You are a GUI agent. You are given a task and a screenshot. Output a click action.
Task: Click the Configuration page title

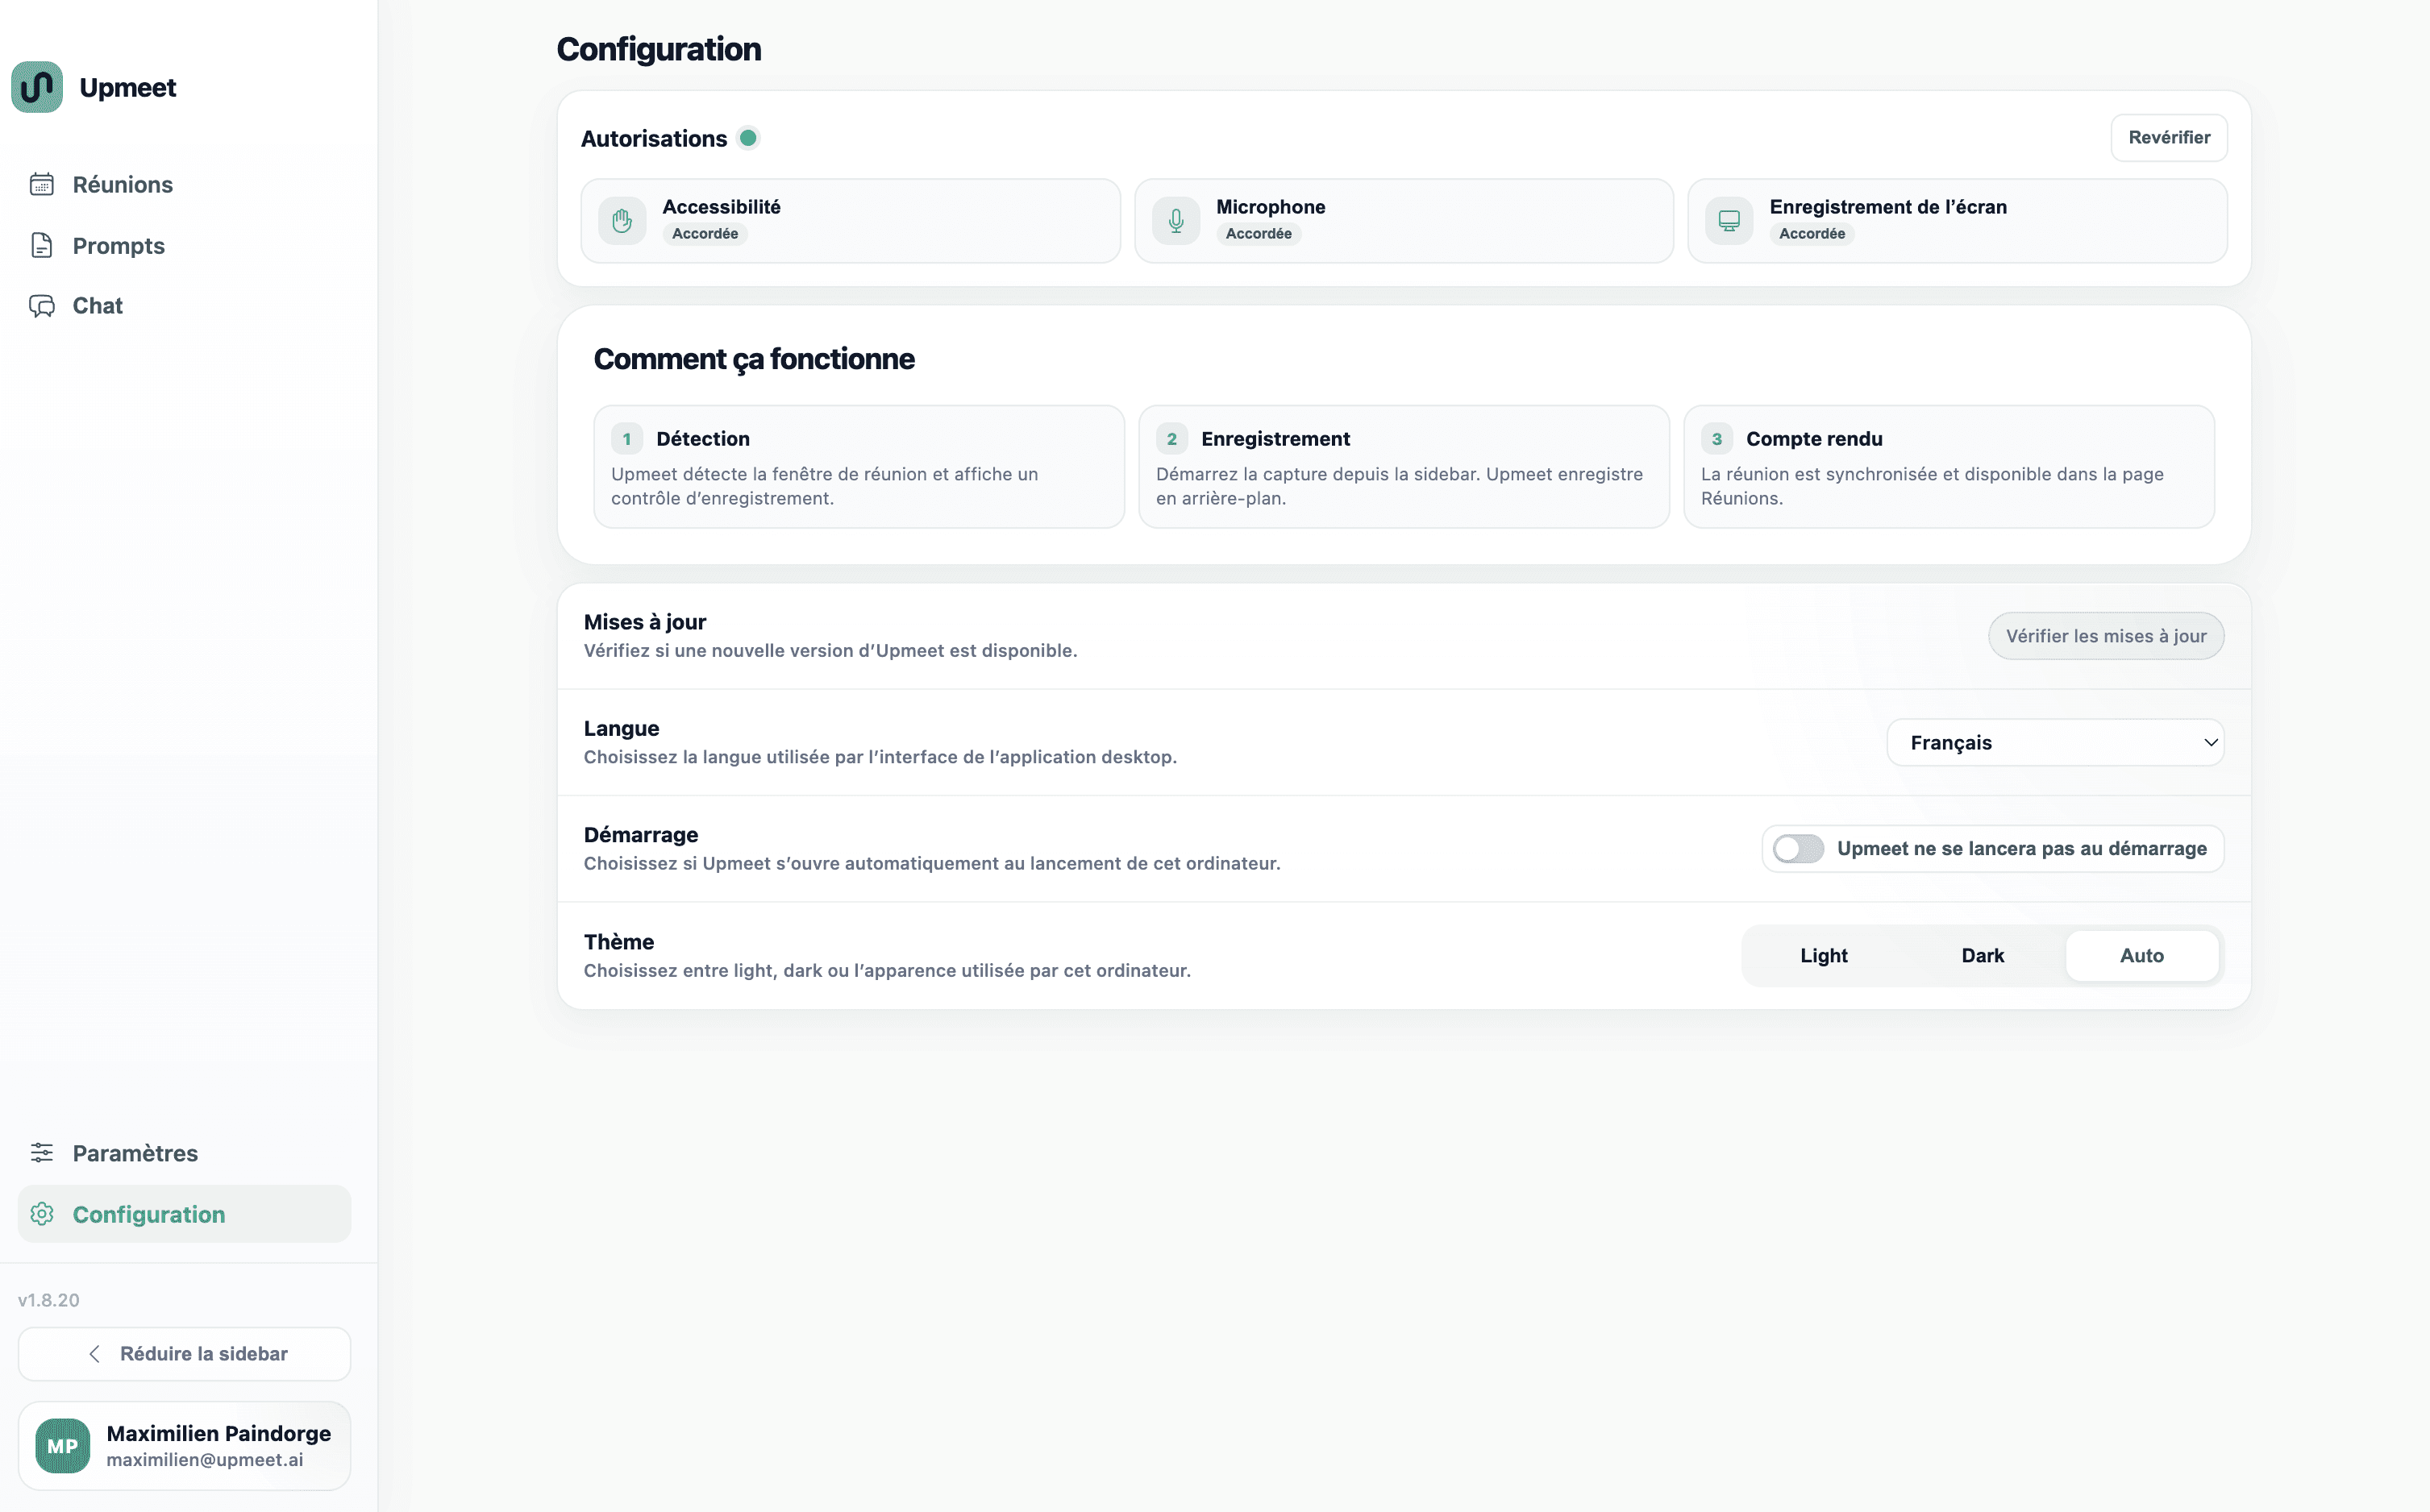[660, 49]
